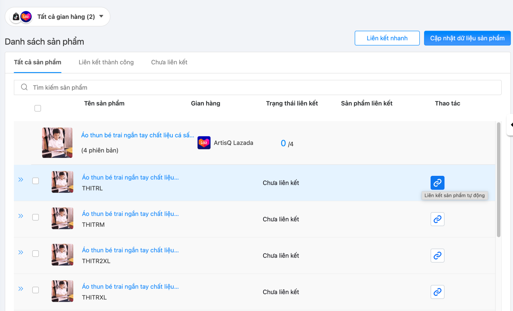Click the Lazada logo next to ArtisQ Lazada
Screen dimensions: 513x311
(x=204, y=143)
